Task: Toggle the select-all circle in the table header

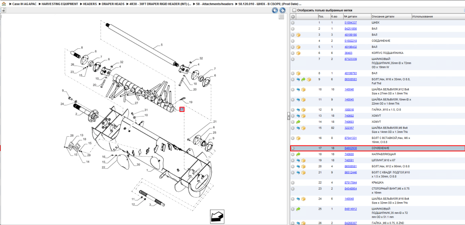Action: [x=292, y=17]
